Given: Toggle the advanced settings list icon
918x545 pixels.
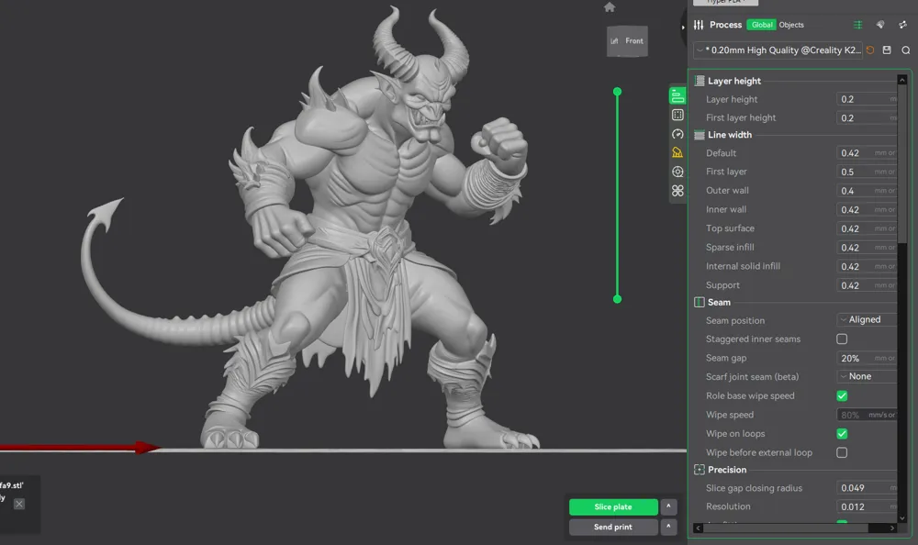Looking at the screenshot, I should 857,25.
